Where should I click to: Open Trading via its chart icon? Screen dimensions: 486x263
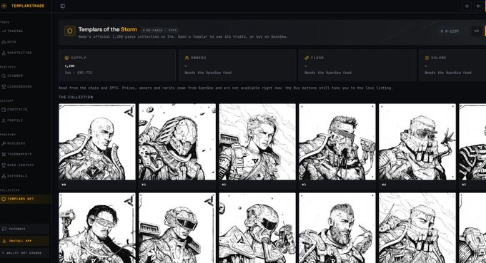(x=4, y=31)
